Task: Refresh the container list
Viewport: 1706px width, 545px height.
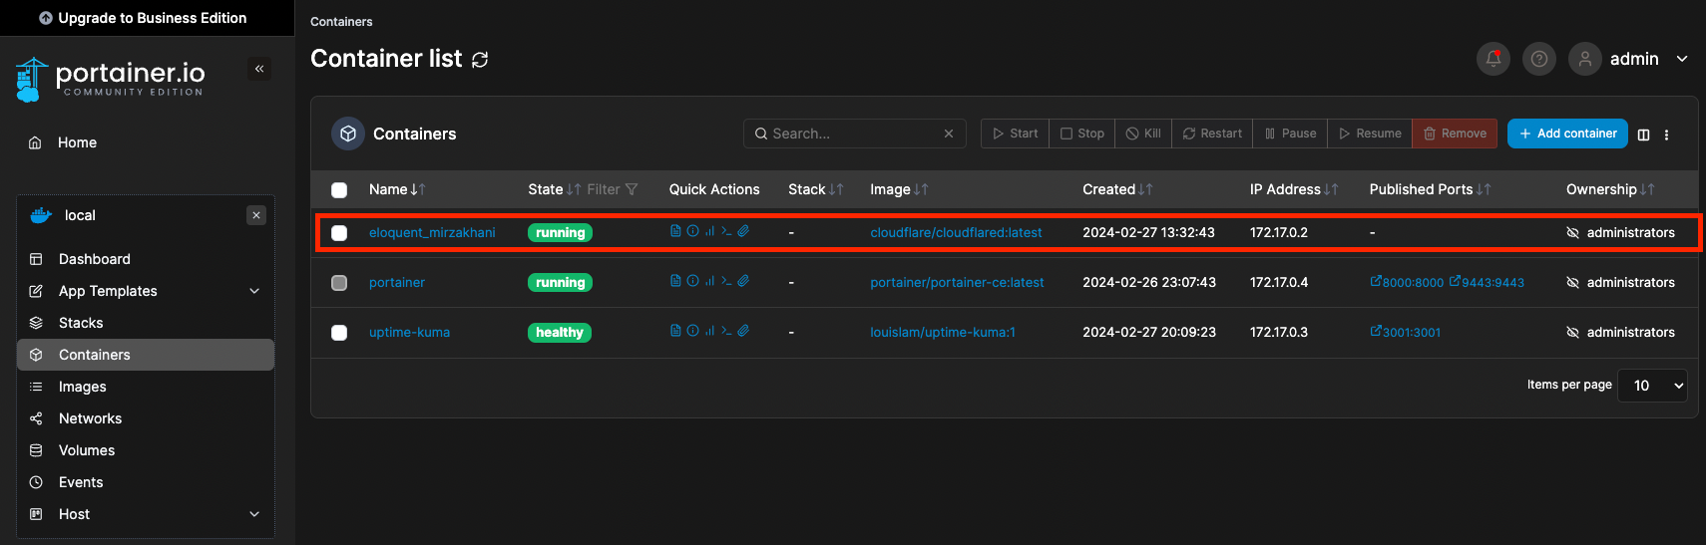Action: pos(480,60)
